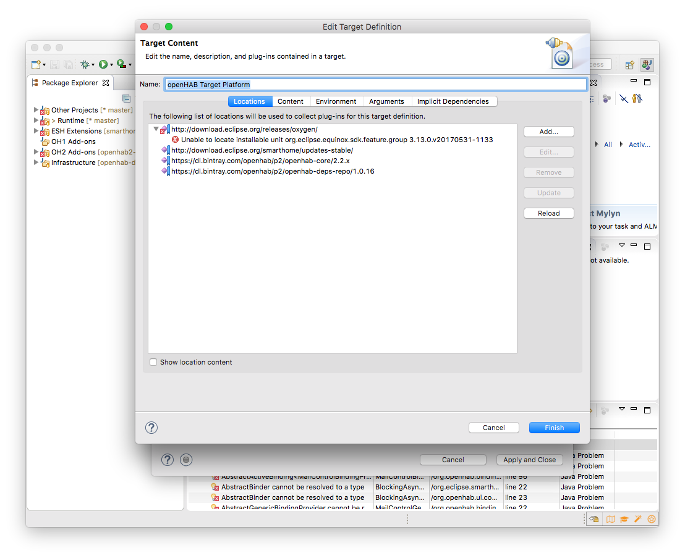Click the status bar tip-of-the-day hand icon
Image resolution: width=685 pixels, height=558 pixels.
click(594, 519)
